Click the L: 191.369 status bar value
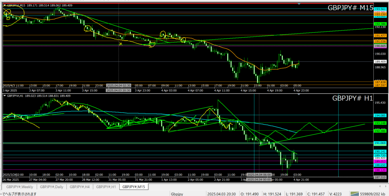The image size is (389, 196). coord(295,193)
